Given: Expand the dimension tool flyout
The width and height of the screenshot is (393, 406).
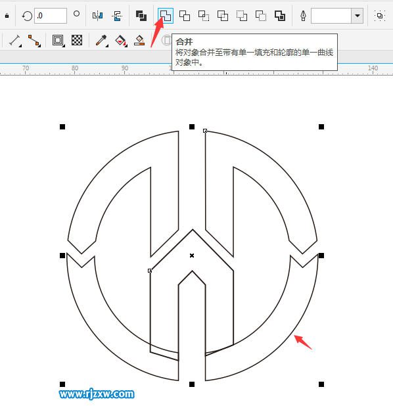Looking at the screenshot, I should (15, 41).
